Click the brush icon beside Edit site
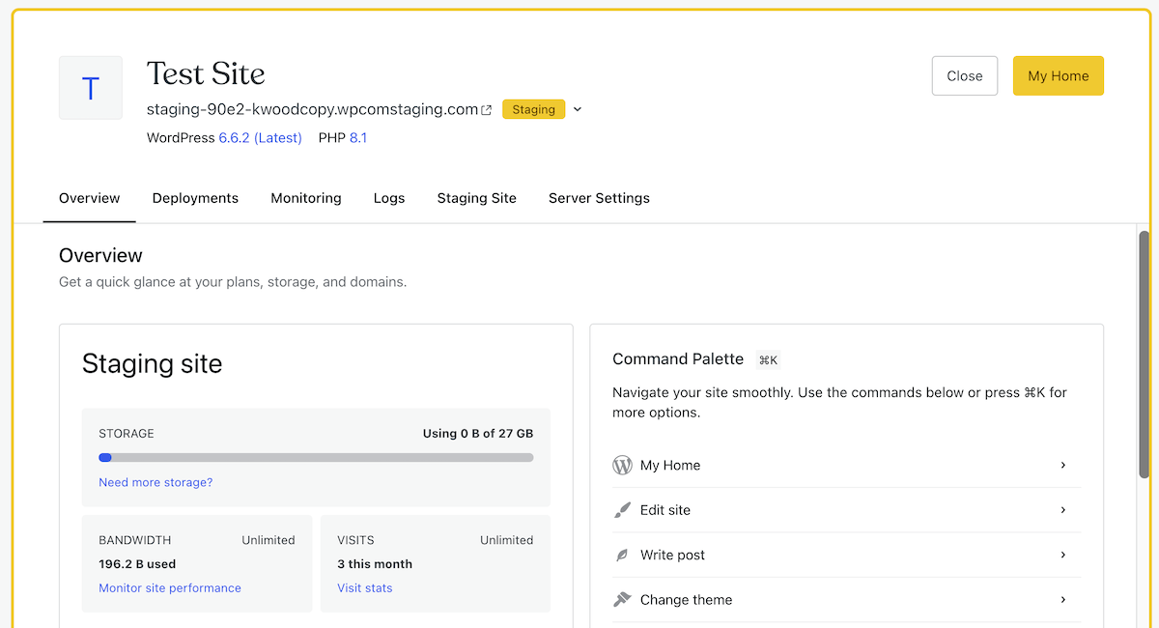 pyautogui.click(x=622, y=510)
